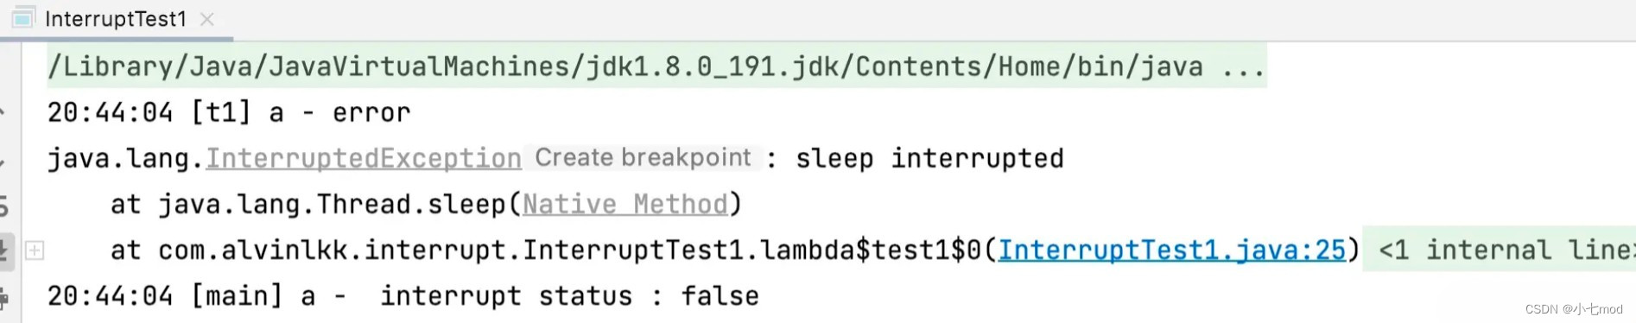Click the InterruptTest1 run tab icon
The width and height of the screenshot is (1636, 323).
point(23,17)
